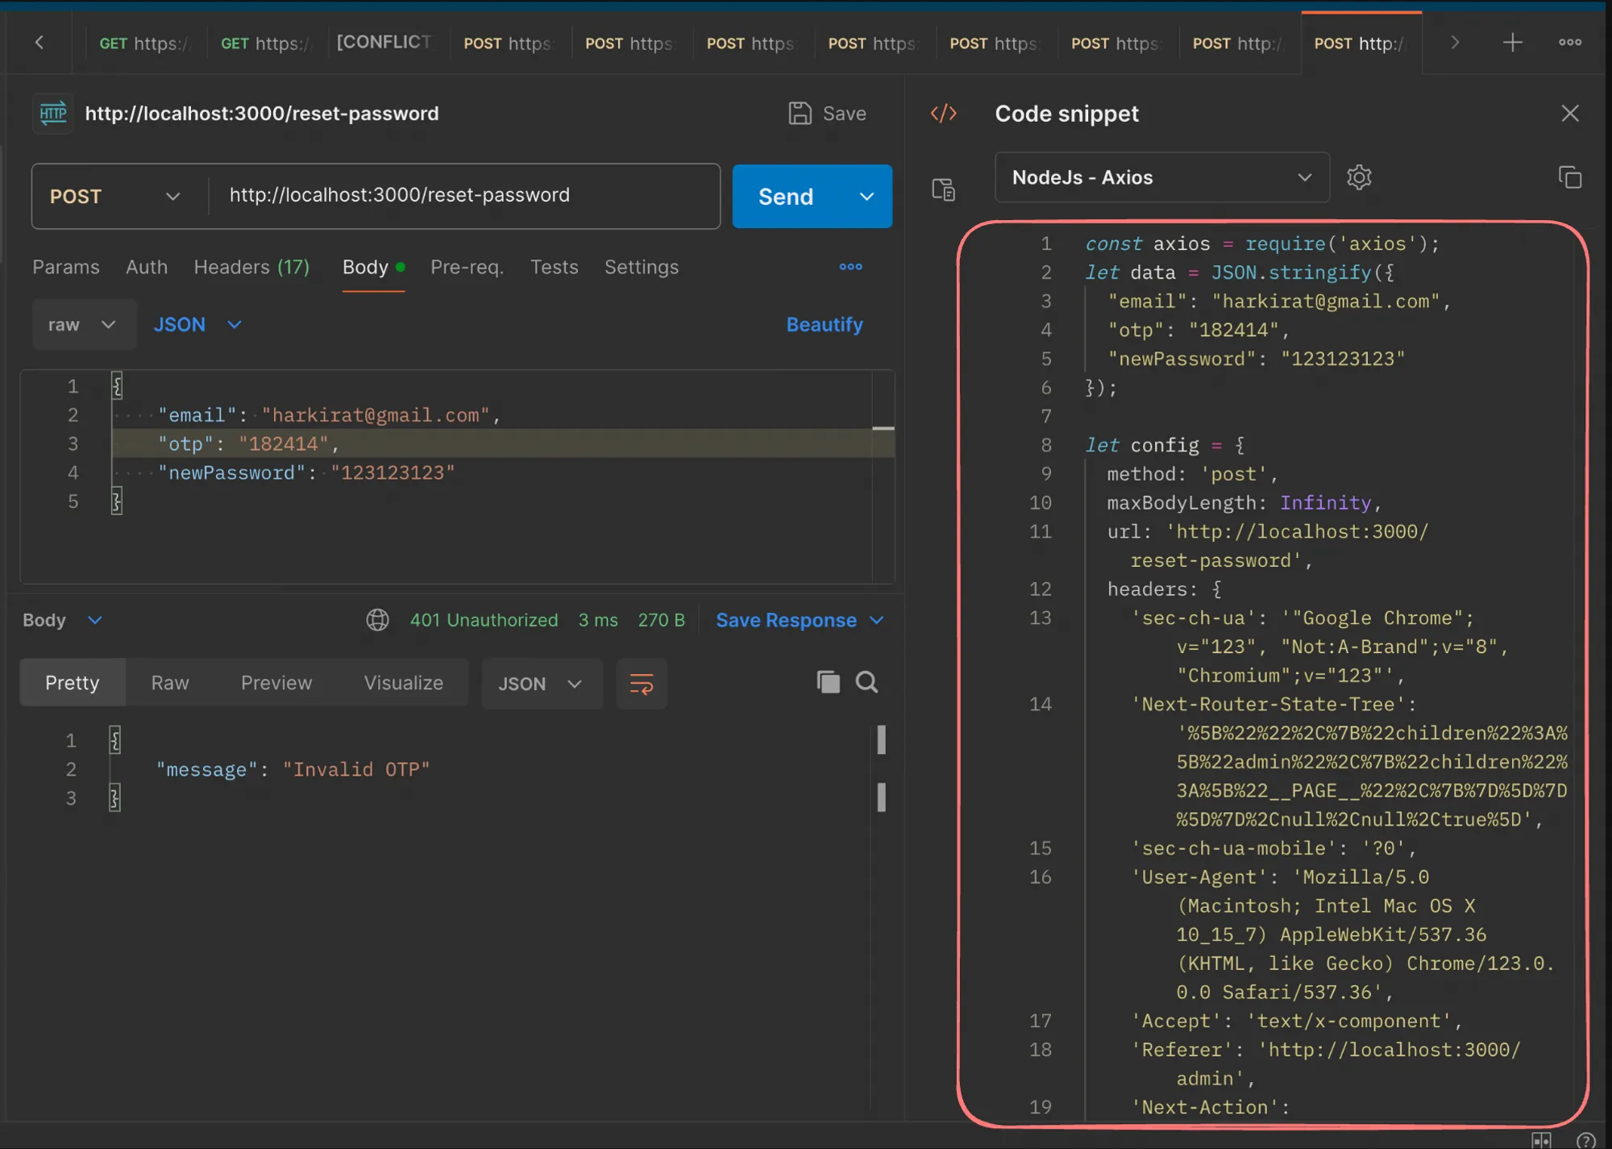Screen dimensions: 1612x1149
Task: Copy the response body
Action: point(828,682)
